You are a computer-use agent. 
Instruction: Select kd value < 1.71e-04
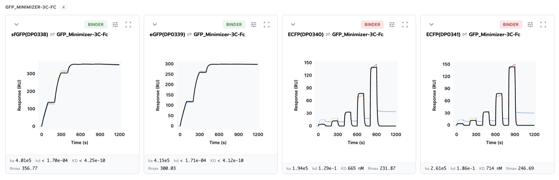[193, 160]
